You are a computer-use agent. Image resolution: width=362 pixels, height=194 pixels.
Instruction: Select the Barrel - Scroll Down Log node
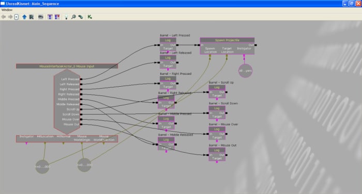[x=217, y=112]
